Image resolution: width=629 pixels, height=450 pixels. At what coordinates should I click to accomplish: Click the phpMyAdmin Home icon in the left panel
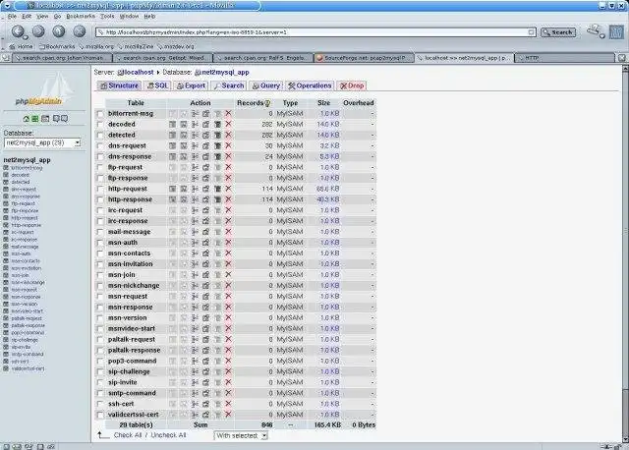pos(27,119)
